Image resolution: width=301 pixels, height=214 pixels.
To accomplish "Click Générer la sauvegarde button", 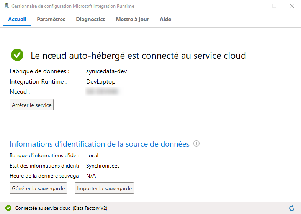I will 38,188.
